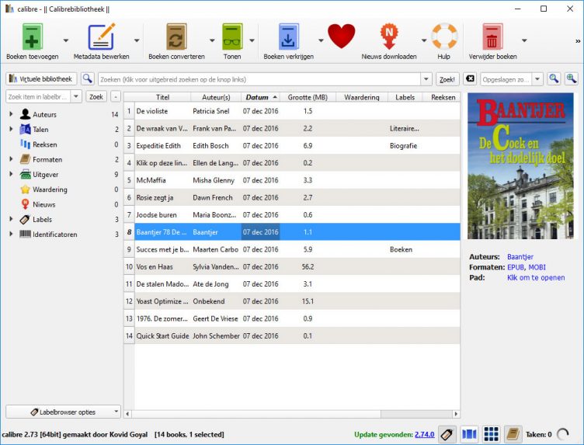Click the Verwijder boeken trash icon
The height and width of the screenshot is (445, 584).
(492, 37)
